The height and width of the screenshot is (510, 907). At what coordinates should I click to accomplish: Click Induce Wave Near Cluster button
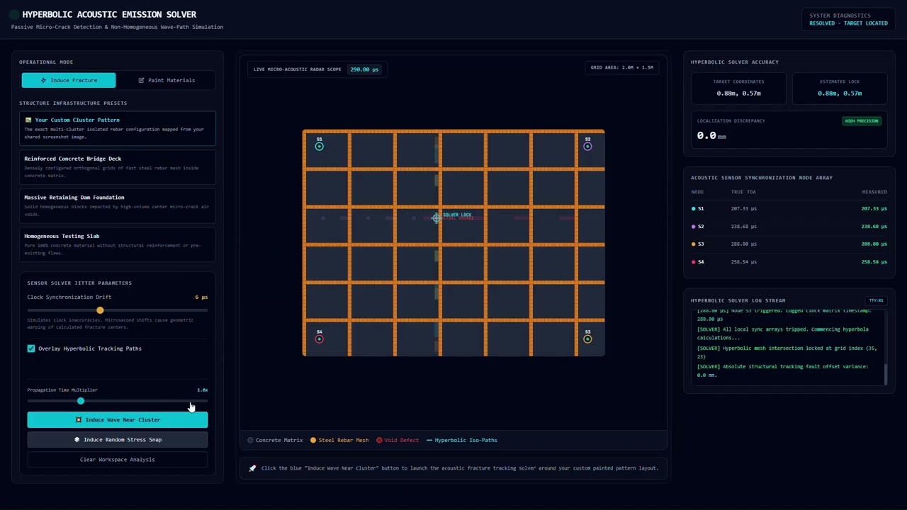[118, 420]
